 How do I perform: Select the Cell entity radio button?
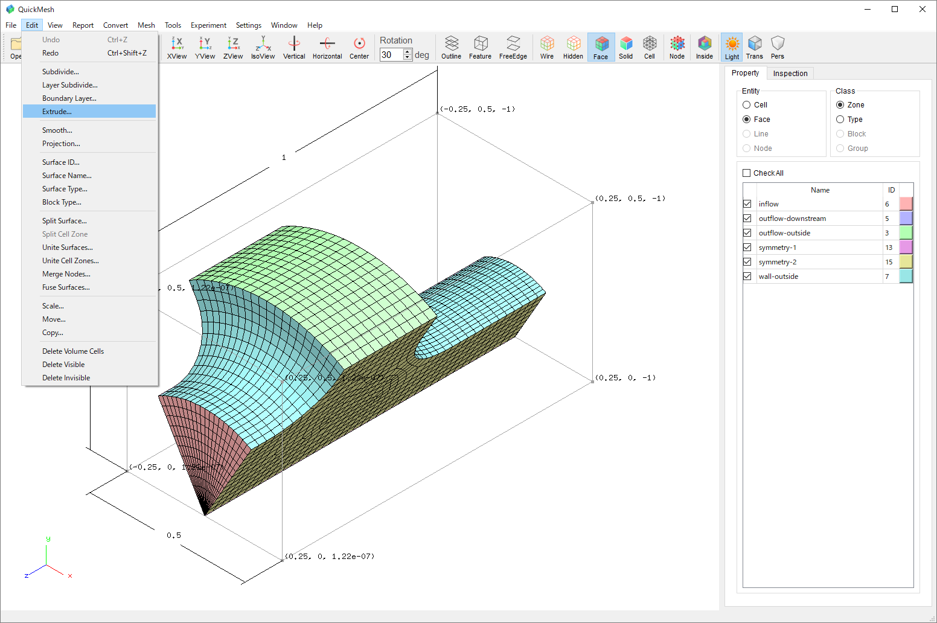coord(747,105)
